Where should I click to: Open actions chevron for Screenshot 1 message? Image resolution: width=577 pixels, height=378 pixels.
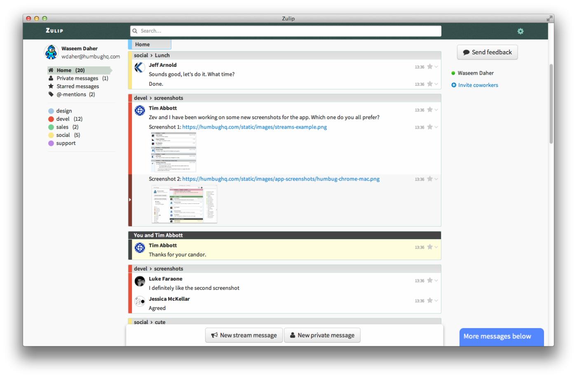[436, 127]
